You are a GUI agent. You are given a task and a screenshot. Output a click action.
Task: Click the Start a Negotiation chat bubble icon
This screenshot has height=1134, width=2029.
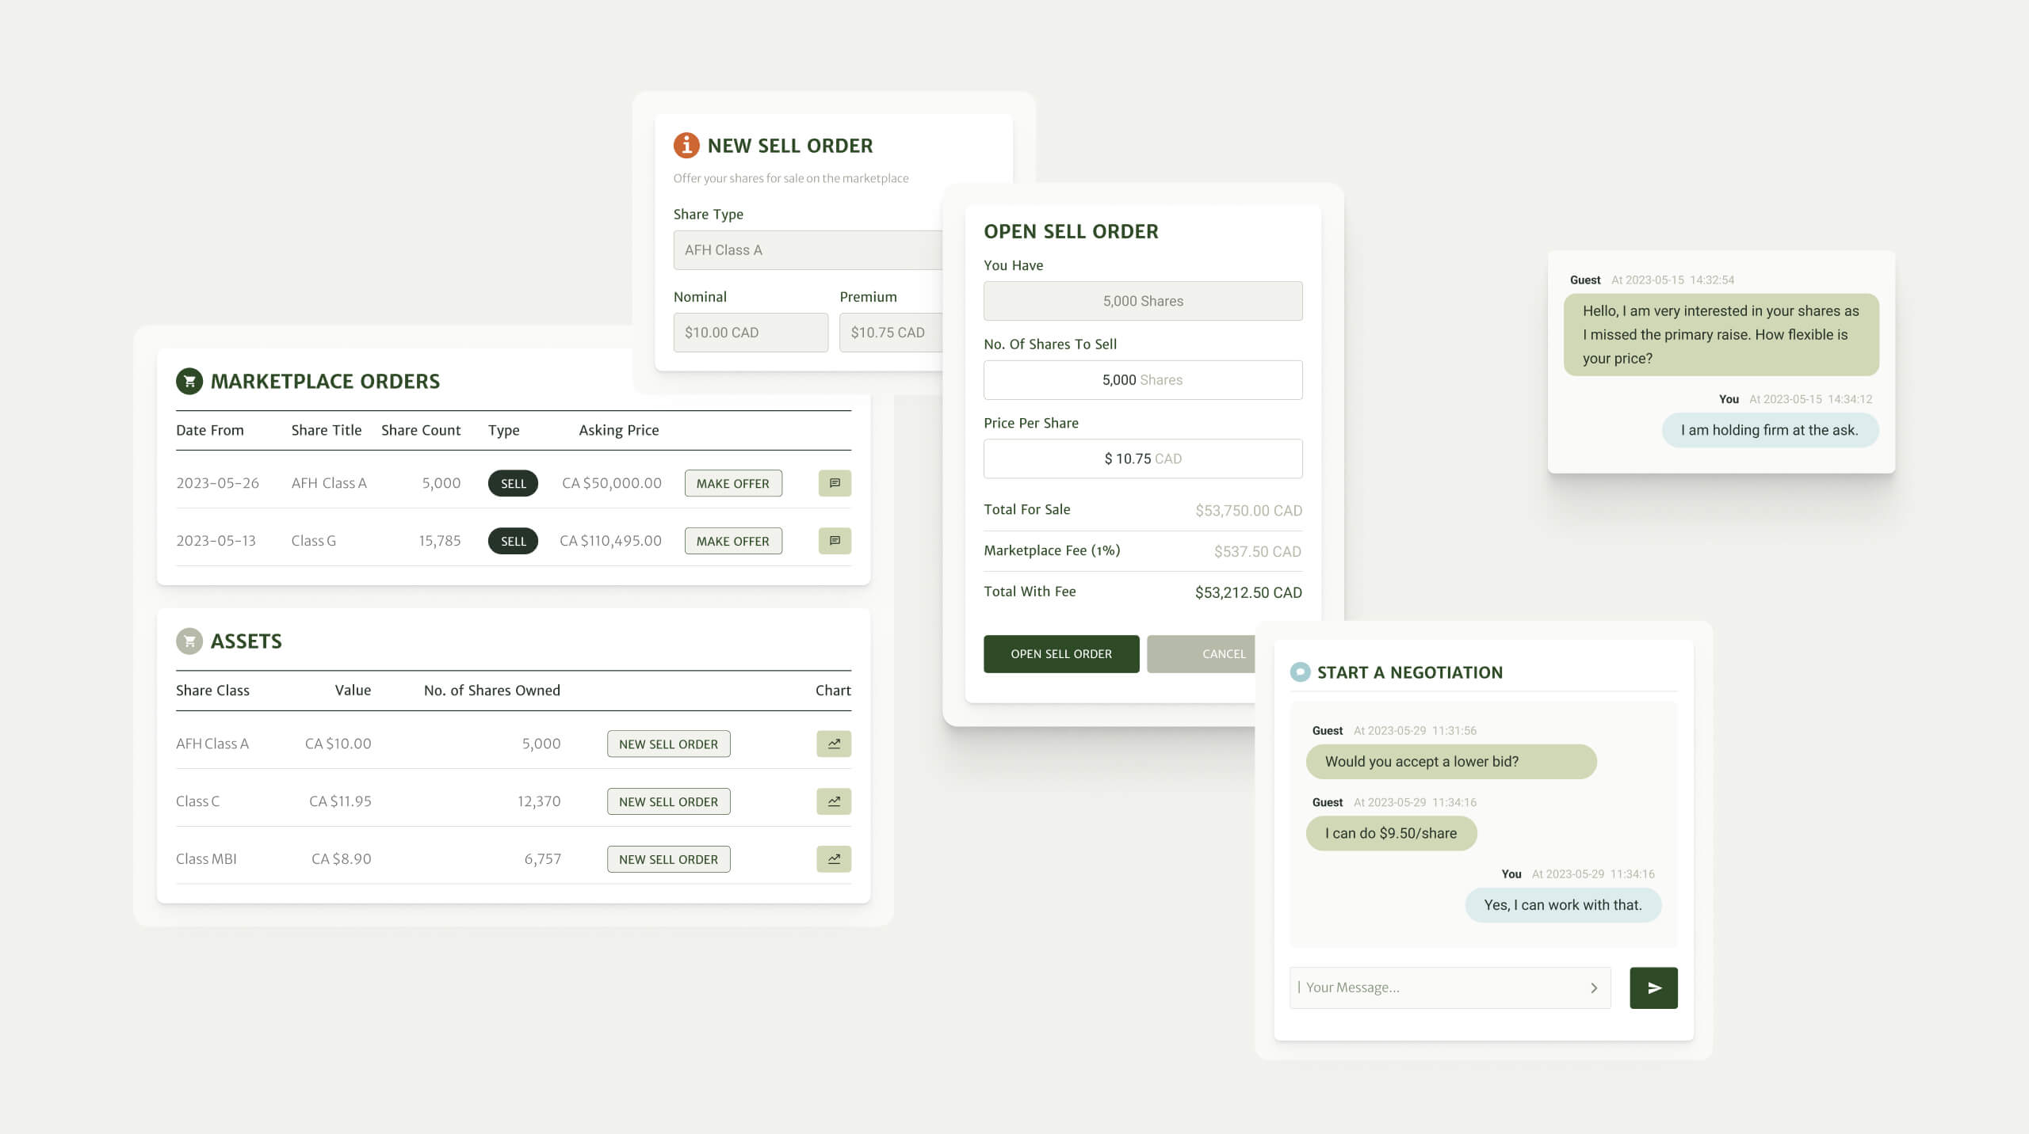click(1300, 672)
